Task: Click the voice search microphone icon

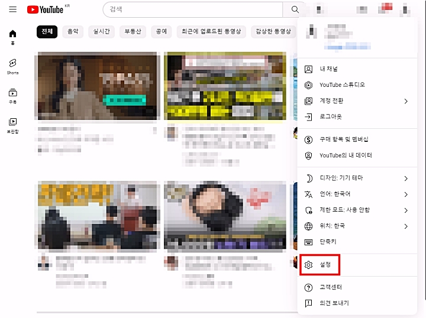Action: 319,10
